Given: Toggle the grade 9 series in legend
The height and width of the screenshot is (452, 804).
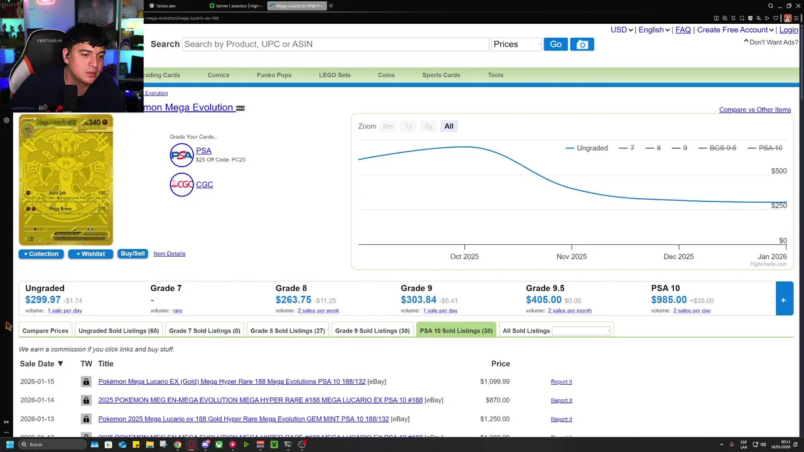Looking at the screenshot, I should tap(680, 148).
